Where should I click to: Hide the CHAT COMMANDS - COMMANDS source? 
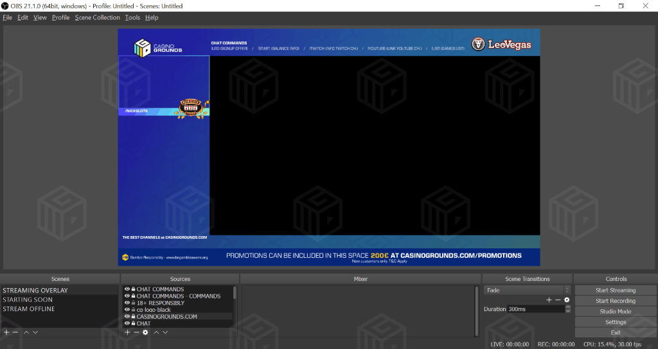pos(127,296)
